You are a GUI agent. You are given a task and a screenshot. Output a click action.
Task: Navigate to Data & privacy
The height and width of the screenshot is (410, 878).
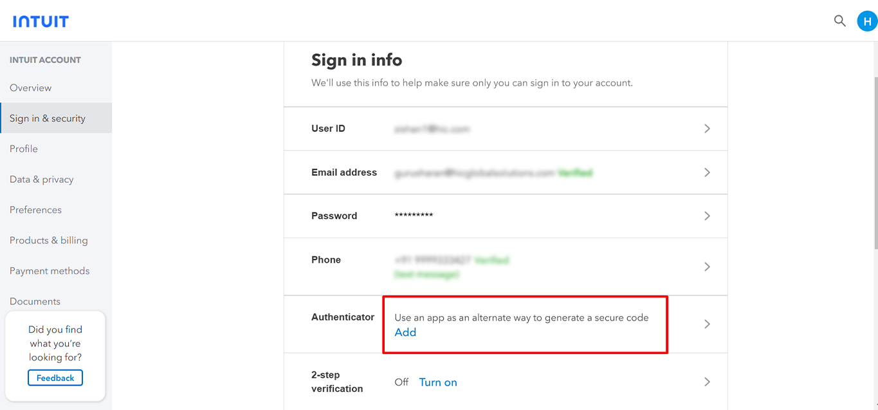click(x=42, y=180)
